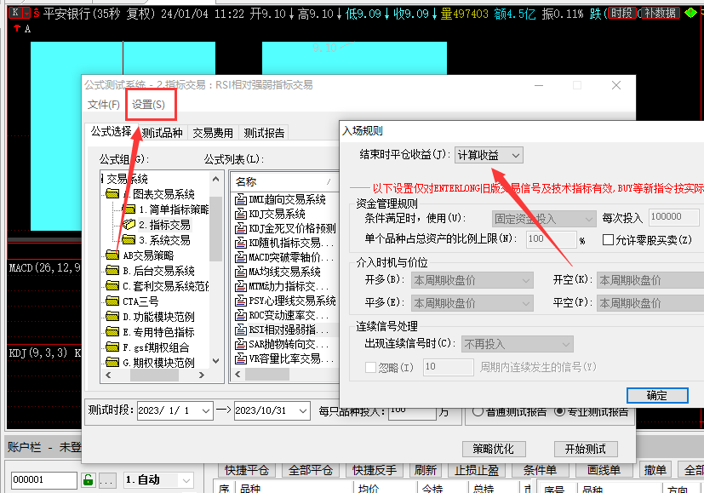Click DMI趋向交易系统 formula icon

(241, 199)
